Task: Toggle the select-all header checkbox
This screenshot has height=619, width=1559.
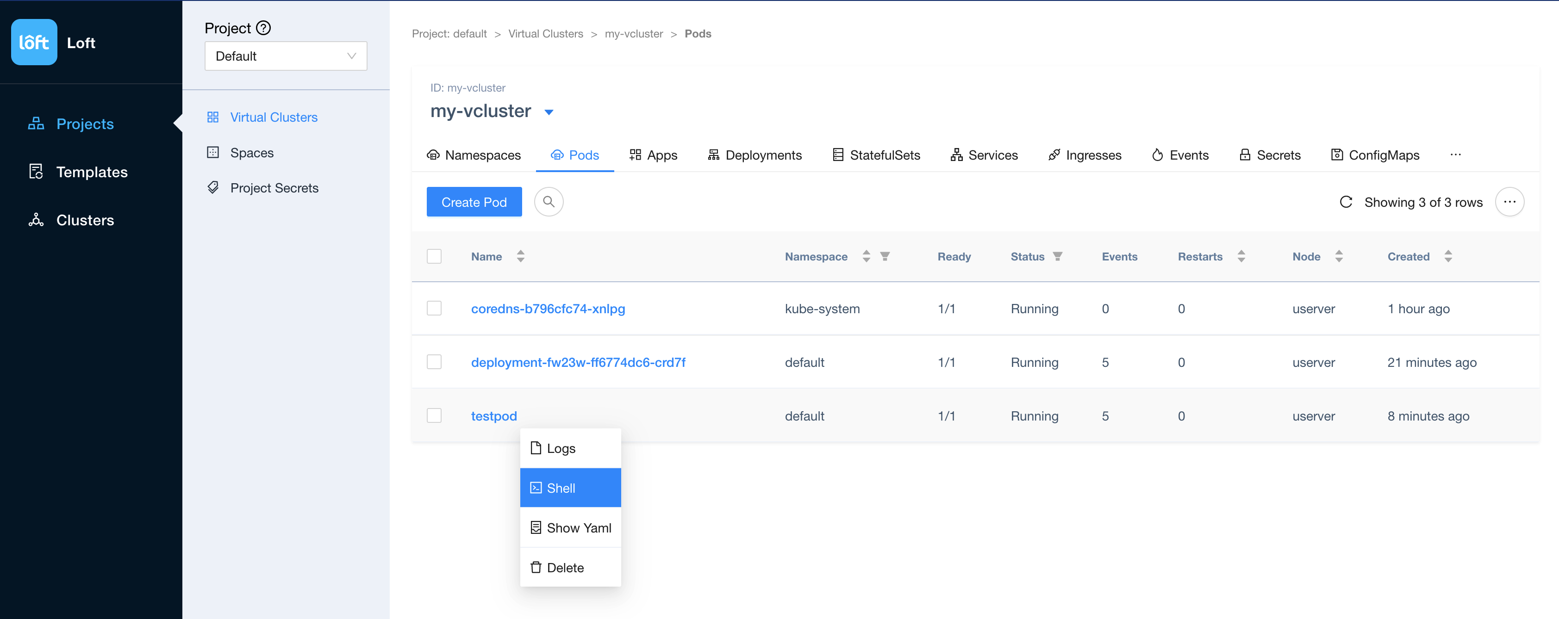Action: 434,256
